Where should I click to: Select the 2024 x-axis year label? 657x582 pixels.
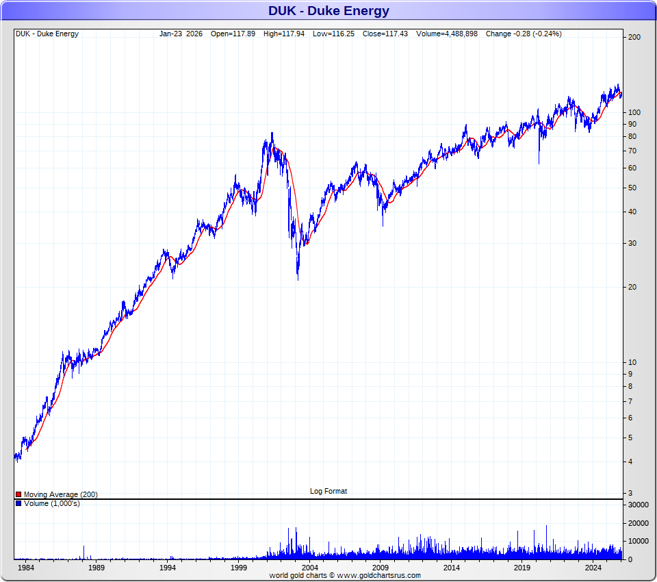[593, 568]
